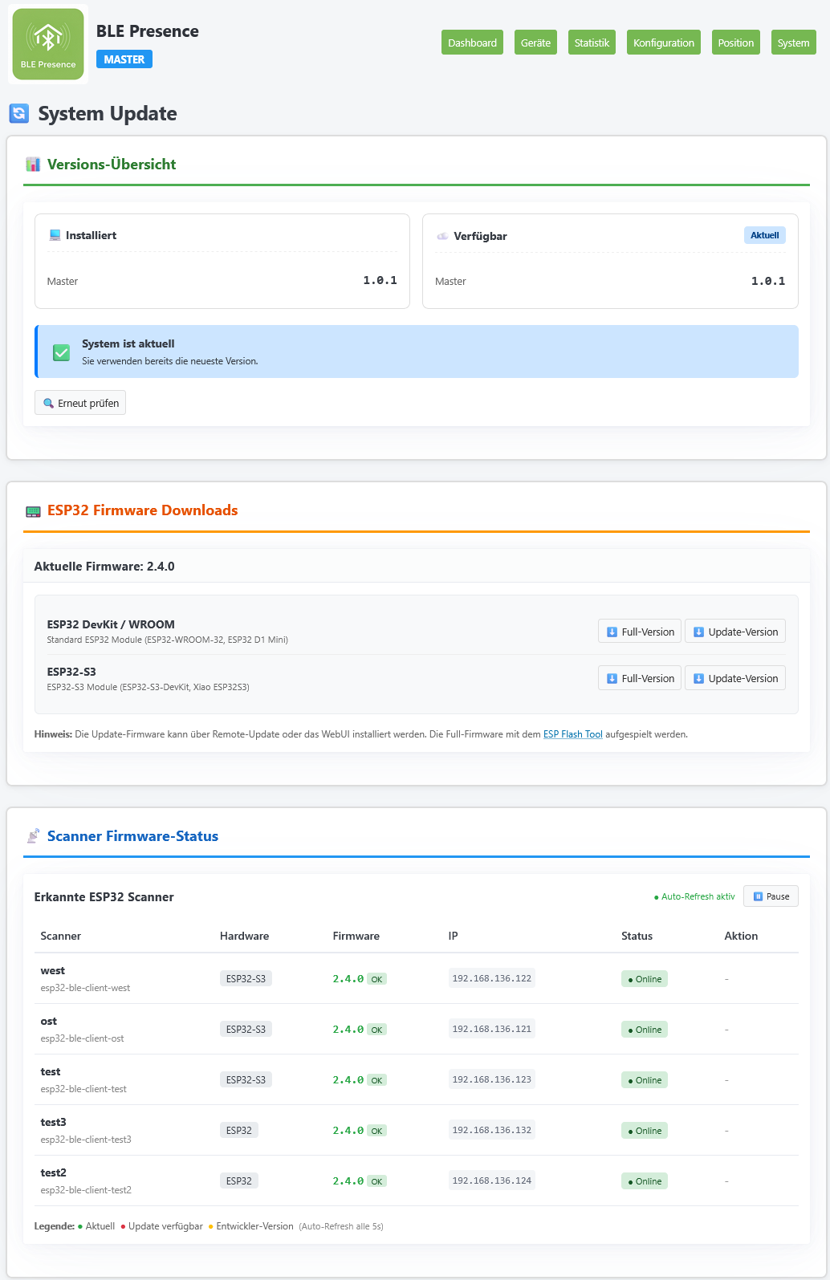Open the Statistik section
Viewport: 830px width, 1280px height.
(592, 43)
